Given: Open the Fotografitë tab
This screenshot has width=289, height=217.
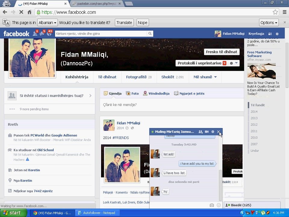Looking at the screenshot, I should tap(139, 77).
